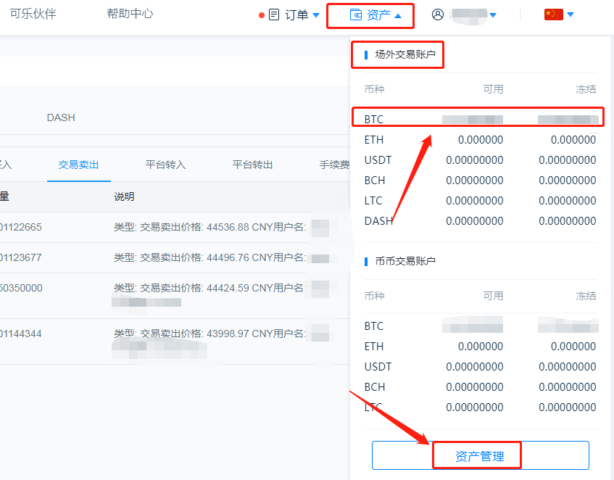Click USDT row in 币币交易账户
This screenshot has width=614, height=480.
click(480, 367)
